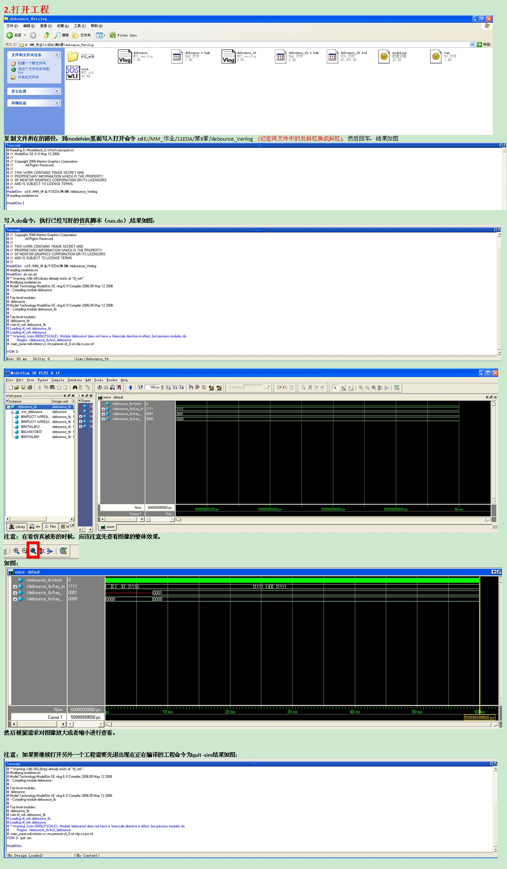Select the vsim WLF file icon
This screenshot has height=869, width=507.
click(73, 72)
